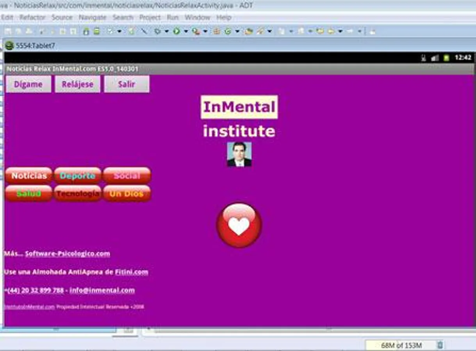Open the Run menu
The width and height of the screenshot is (476, 351).
(x=173, y=18)
